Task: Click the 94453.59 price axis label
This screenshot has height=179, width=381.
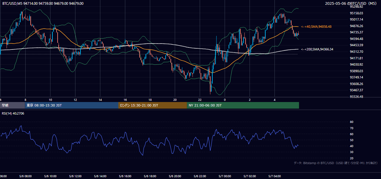Action: (x=356, y=45)
